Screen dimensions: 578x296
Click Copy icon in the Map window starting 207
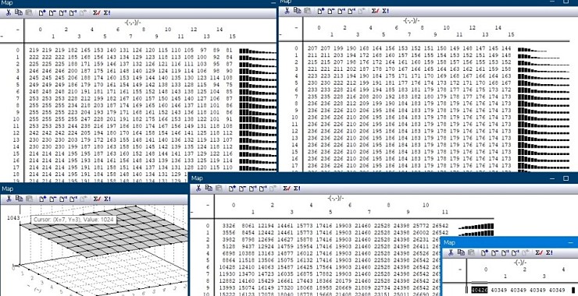point(297,11)
